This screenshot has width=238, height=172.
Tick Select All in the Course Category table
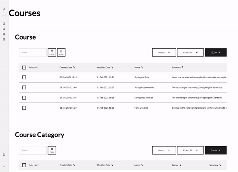[24, 165]
